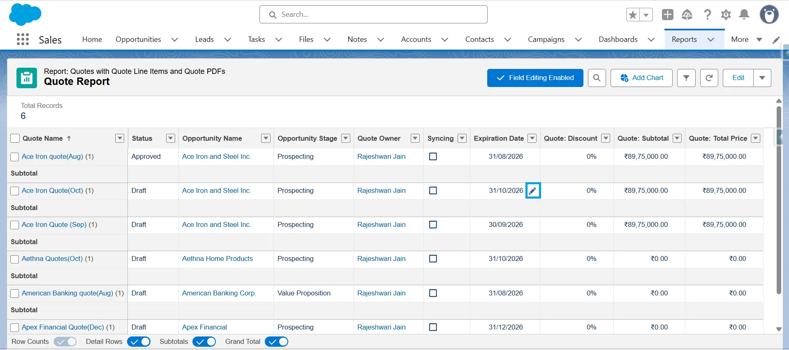Open the Dashboards tab
The width and height of the screenshot is (789, 350).
(618, 39)
